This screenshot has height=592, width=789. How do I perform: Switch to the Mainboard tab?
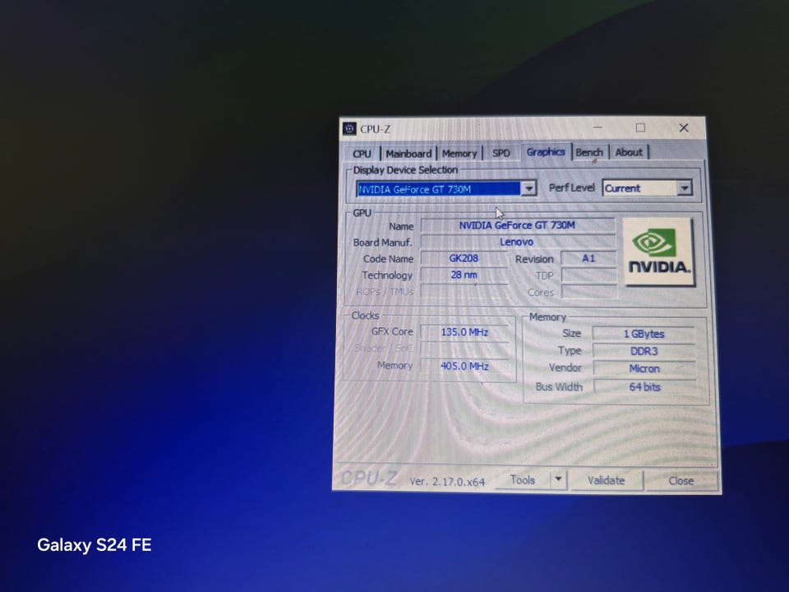[x=408, y=154]
